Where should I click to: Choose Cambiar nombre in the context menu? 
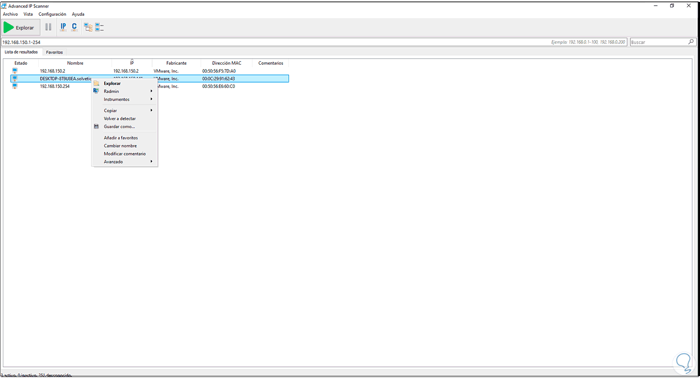(125, 146)
